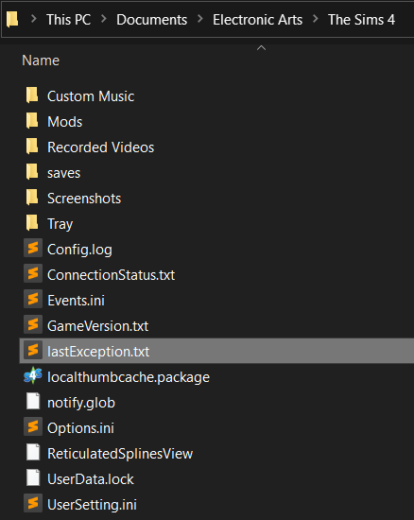Click the Custom Music folder icon
The image size is (414, 520).
point(32,95)
